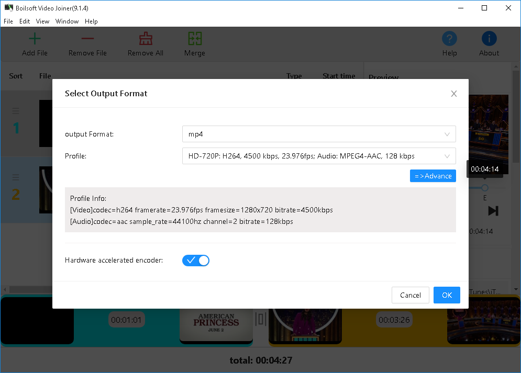The width and height of the screenshot is (521, 373).
Task: Toggle Hardware accelerated encoder switch
Action: (x=196, y=261)
